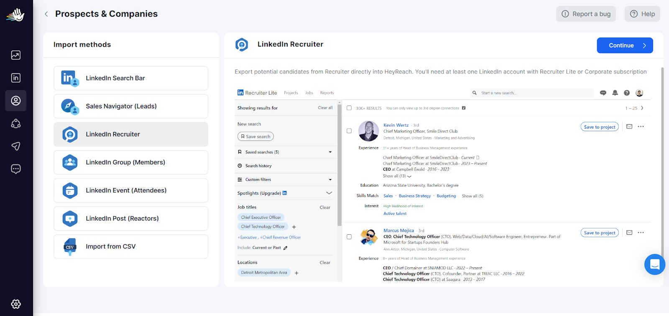Open the Projects tab in Recruiter
669x316 pixels.
(291, 93)
